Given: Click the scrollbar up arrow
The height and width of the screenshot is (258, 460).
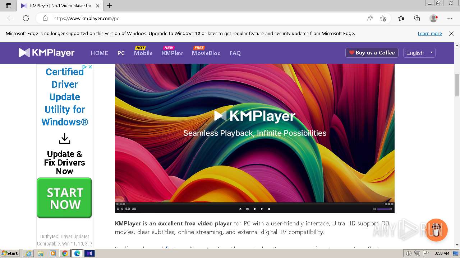Looking at the screenshot, I should [x=457, y=45].
